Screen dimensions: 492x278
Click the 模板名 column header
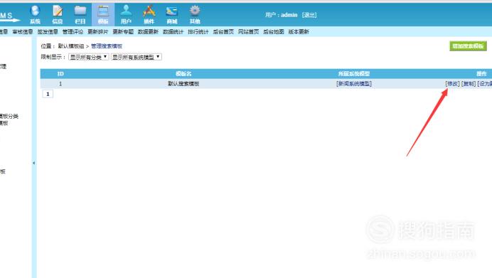[x=183, y=74]
